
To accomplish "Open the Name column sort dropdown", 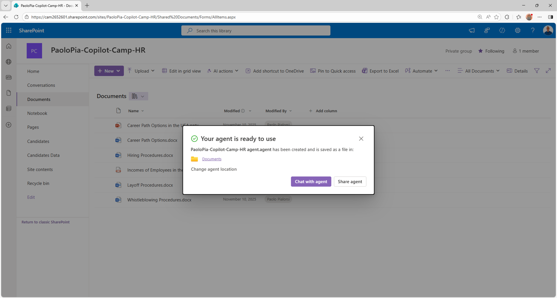I will click(x=142, y=111).
